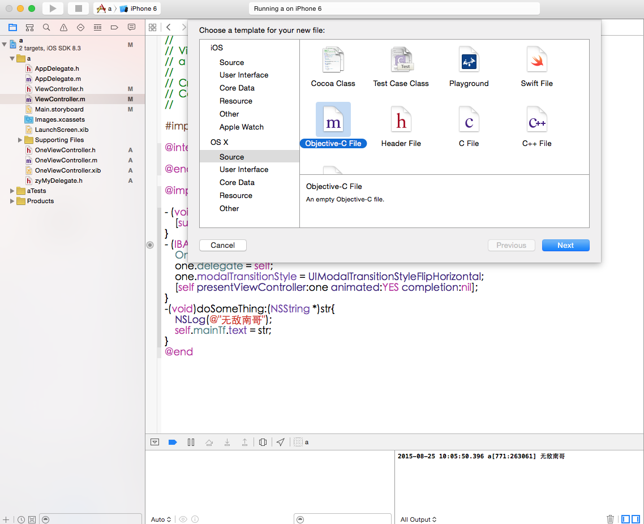Select iOS Source category
The width and height of the screenshot is (644, 524).
point(231,62)
